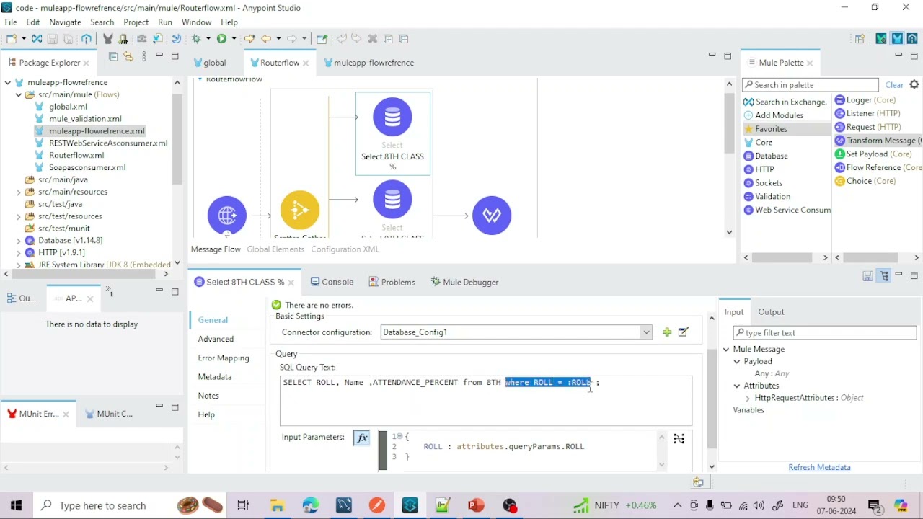Switch to the global editor tab
Viewport: 923px width, 519px height.
209,63
